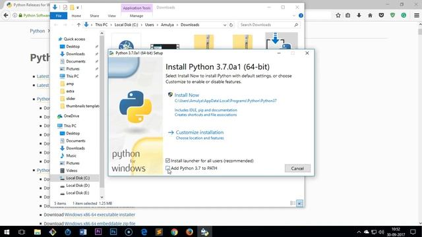The image size is (422, 237).
Task: Open Firefox from taskbar
Action: [x=189, y=232]
